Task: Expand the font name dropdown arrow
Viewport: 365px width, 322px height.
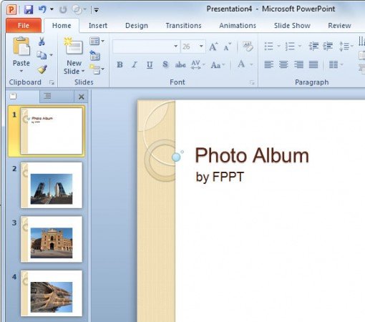Action: (x=176, y=47)
